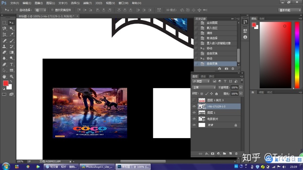Select the Rectangular Marquee tool
303x170 pixels.
pyautogui.click(x=4, y=23)
